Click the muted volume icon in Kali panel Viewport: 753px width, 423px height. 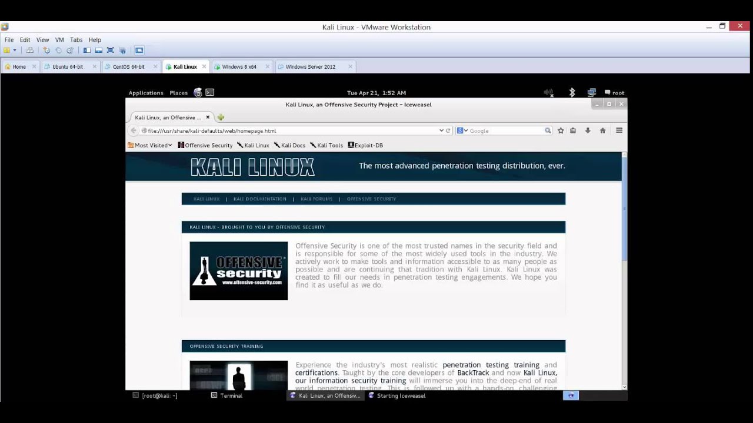[x=549, y=93]
